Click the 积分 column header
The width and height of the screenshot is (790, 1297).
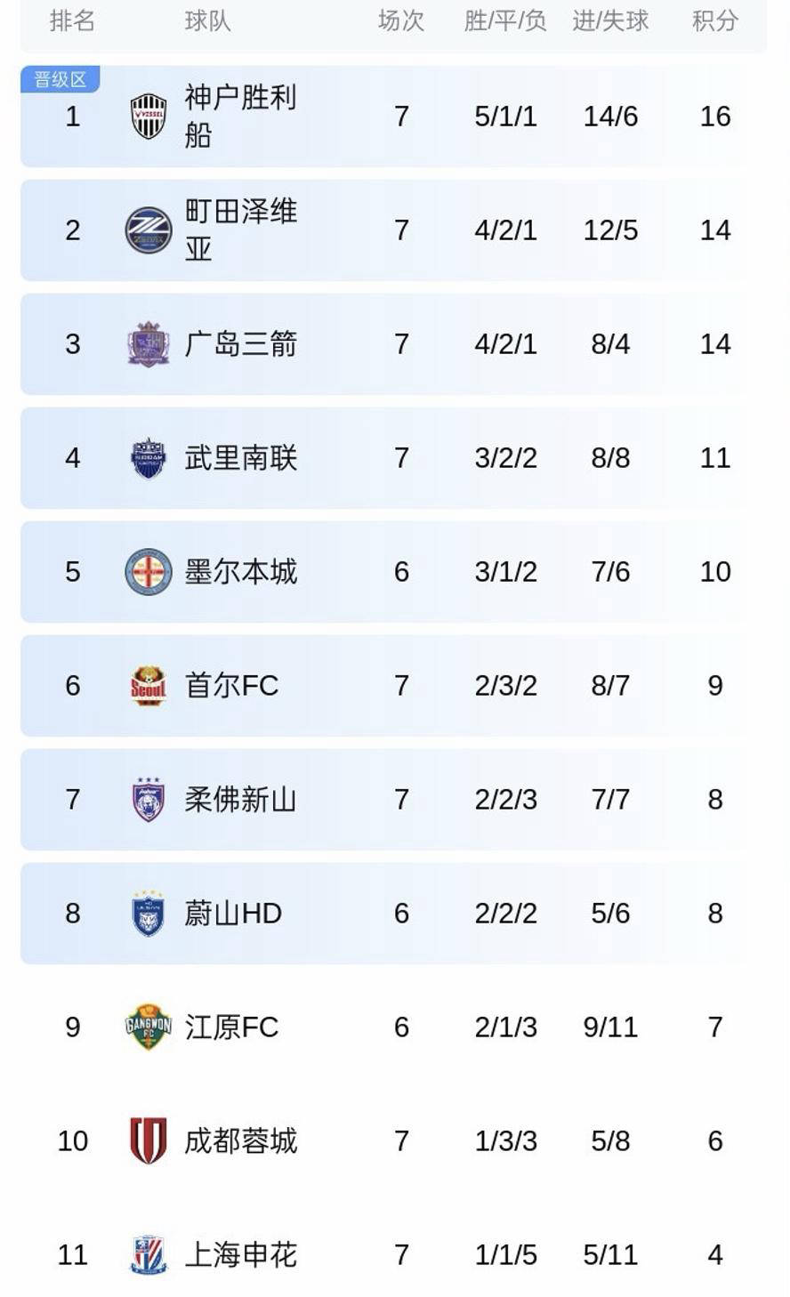click(x=715, y=20)
